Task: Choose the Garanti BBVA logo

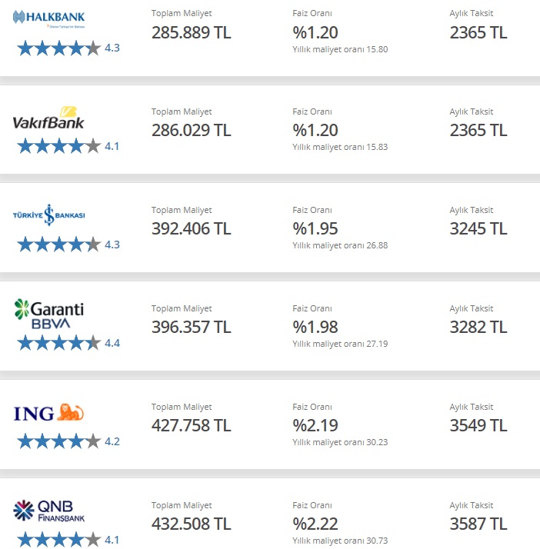Action: pos(48,314)
